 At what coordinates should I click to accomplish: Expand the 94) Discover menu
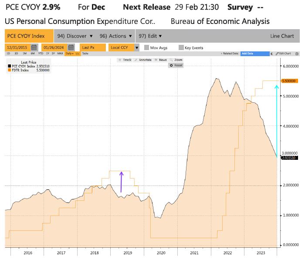[75, 36]
